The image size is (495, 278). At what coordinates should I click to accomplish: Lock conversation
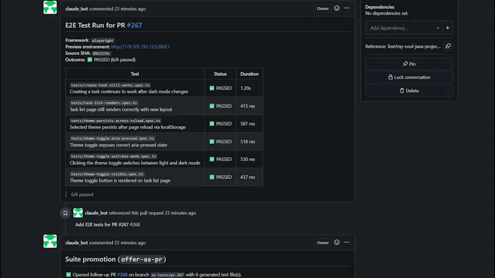pyautogui.click(x=409, y=77)
